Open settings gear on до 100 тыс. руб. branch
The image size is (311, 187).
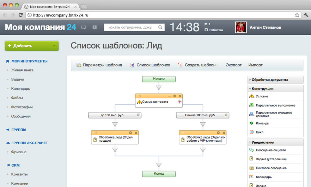(x=138, y=115)
